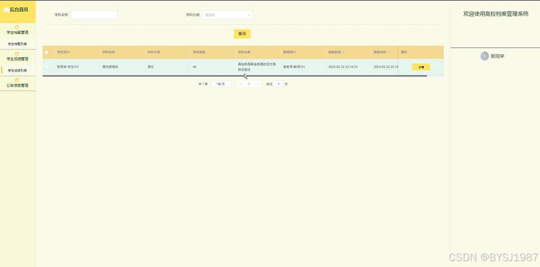Screen dimensions: 540x267
Task: Open the 学生成绩列表 submenu item
Action: 18,71
